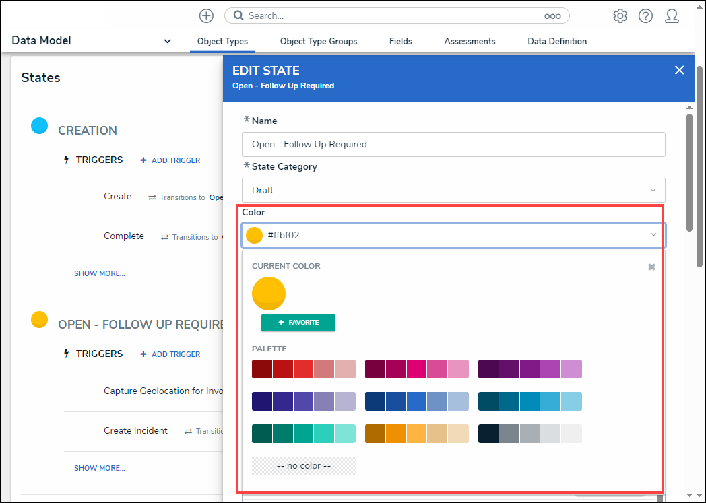
Task: Open the State Category dropdown
Action: pos(453,191)
